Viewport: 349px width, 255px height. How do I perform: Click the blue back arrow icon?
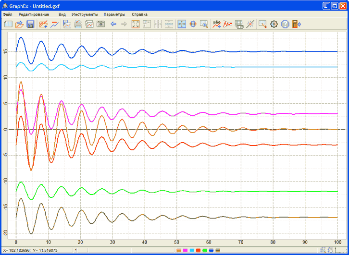[113, 24]
